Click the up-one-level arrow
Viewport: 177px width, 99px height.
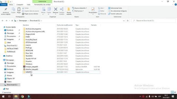click(12, 21)
